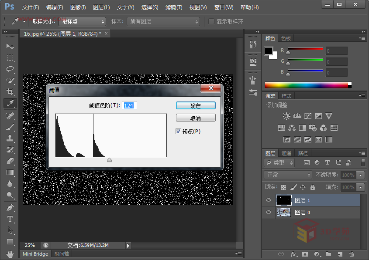The image size is (369, 260).
Task: Select the Blur tool
Action: click(x=10, y=184)
